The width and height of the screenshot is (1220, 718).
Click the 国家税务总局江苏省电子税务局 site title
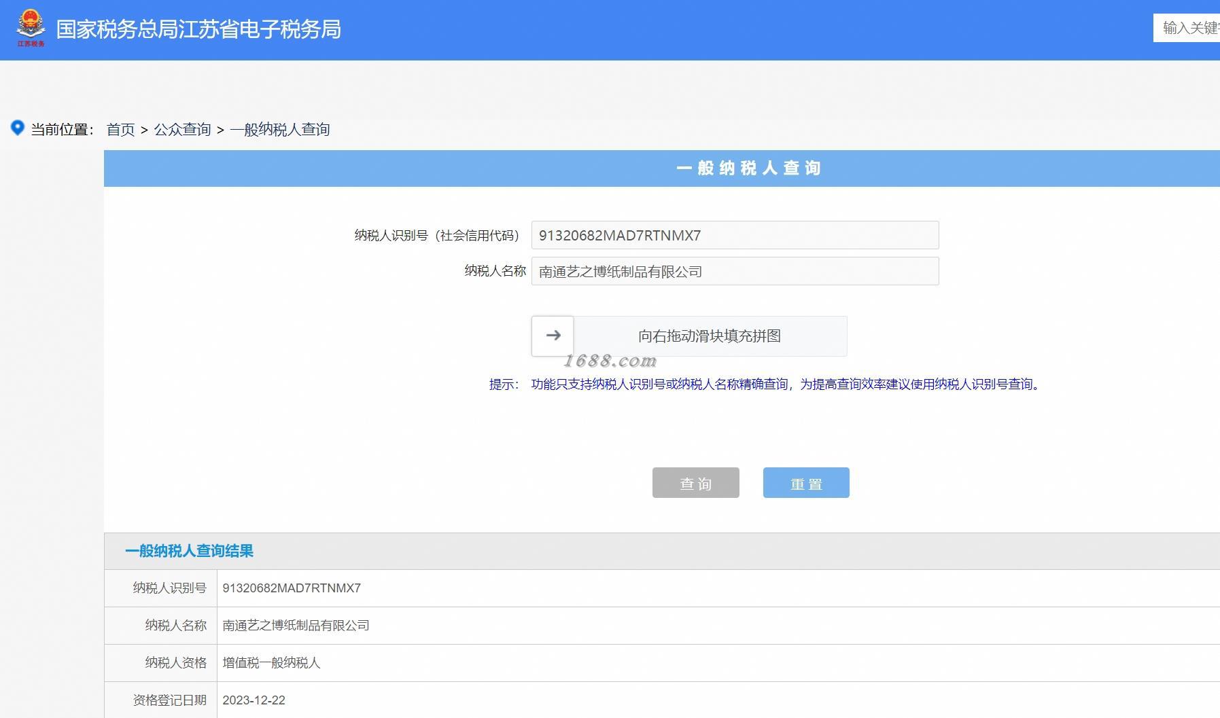[198, 29]
